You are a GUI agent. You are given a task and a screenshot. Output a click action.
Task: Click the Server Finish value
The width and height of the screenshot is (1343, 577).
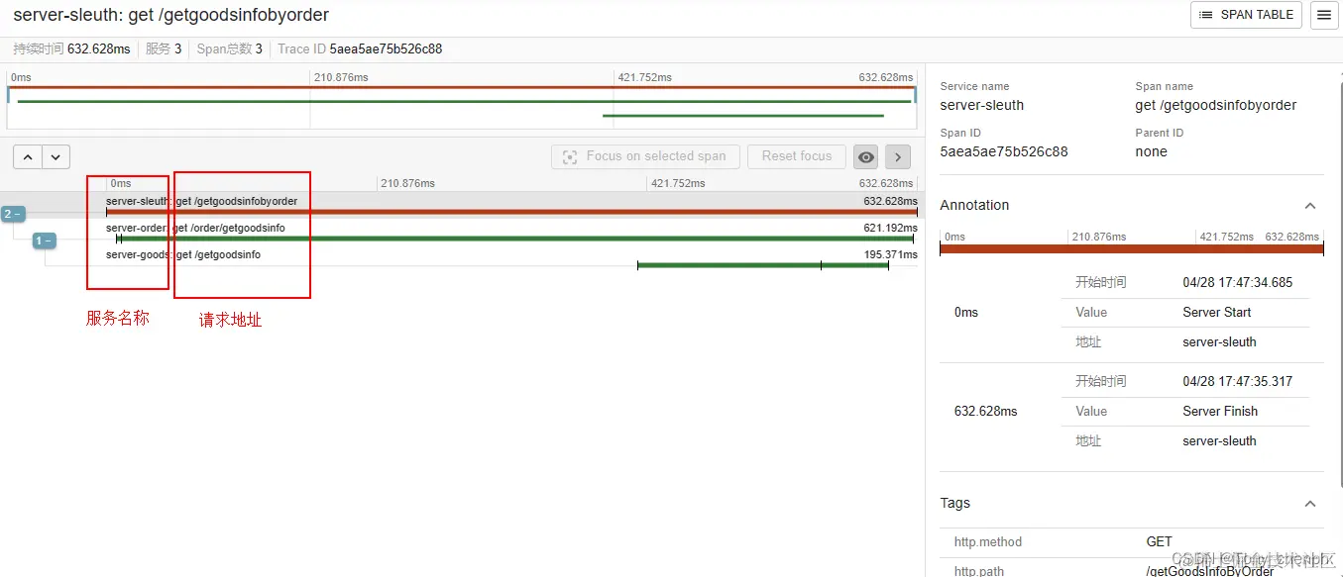[1220, 411]
